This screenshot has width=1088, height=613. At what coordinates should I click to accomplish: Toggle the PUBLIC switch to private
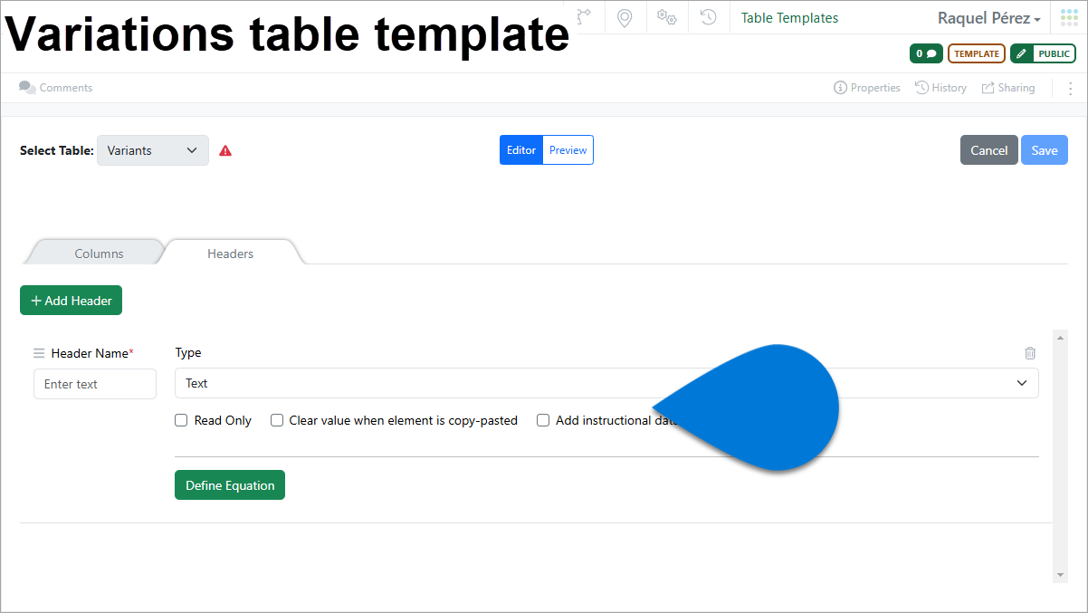1043,53
